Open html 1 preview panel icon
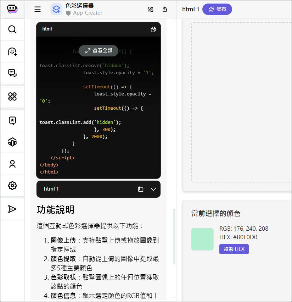Image resolution: width=292 pixels, height=302 pixels. coord(141,189)
